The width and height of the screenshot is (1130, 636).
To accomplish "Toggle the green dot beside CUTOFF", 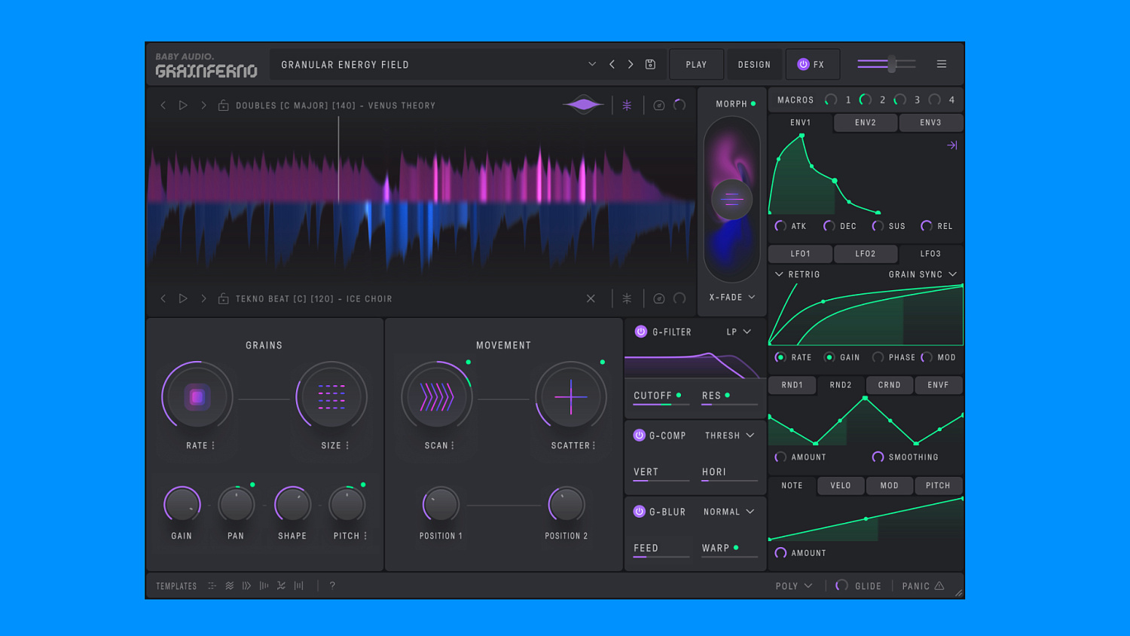I will (679, 395).
